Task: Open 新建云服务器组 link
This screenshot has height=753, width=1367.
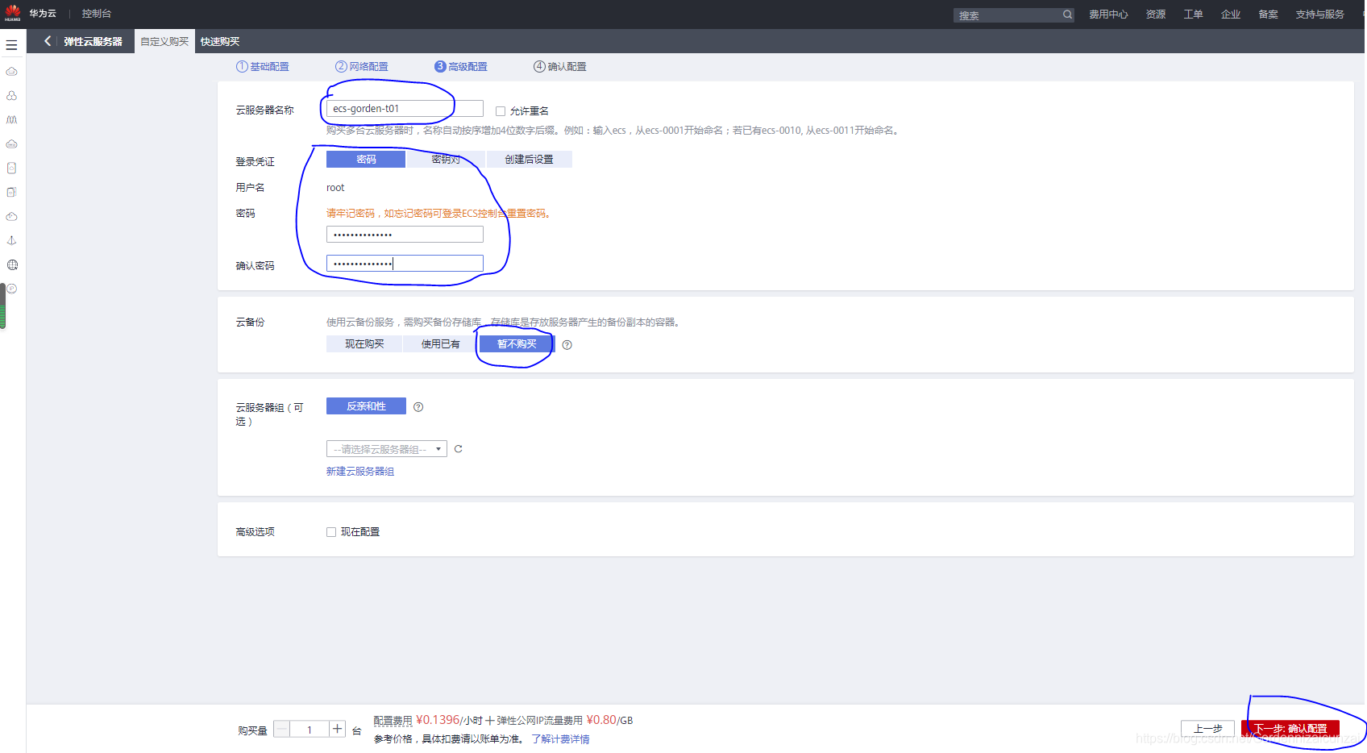Action: 360,472
